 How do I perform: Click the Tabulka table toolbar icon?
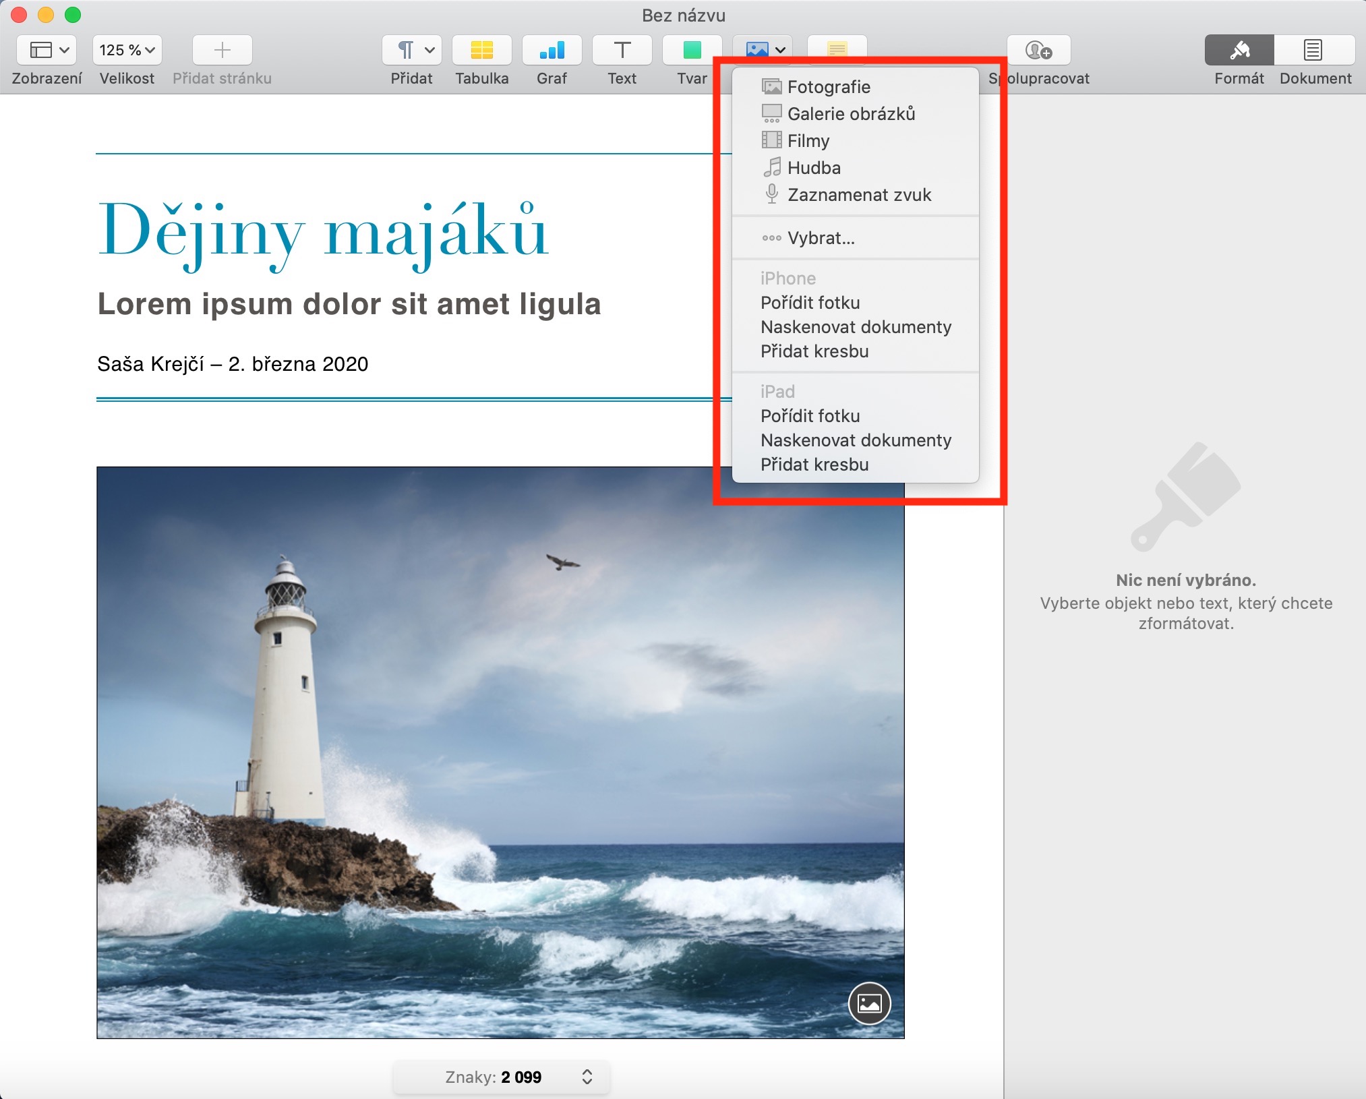pos(481,51)
